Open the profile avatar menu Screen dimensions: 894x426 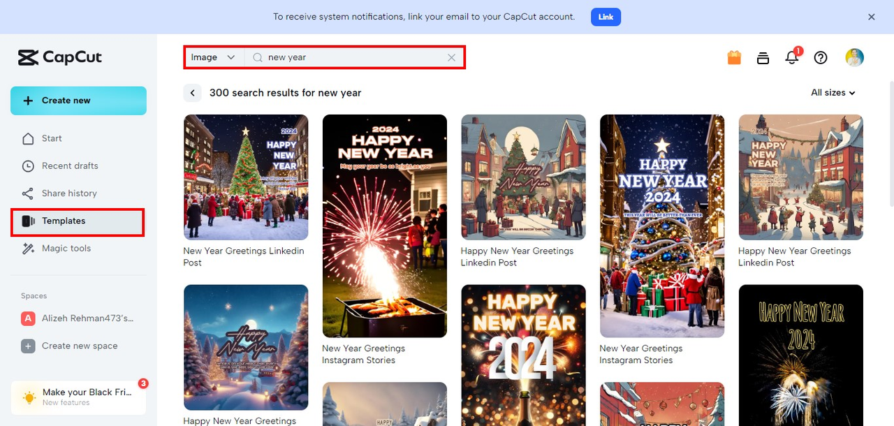click(x=854, y=57)
